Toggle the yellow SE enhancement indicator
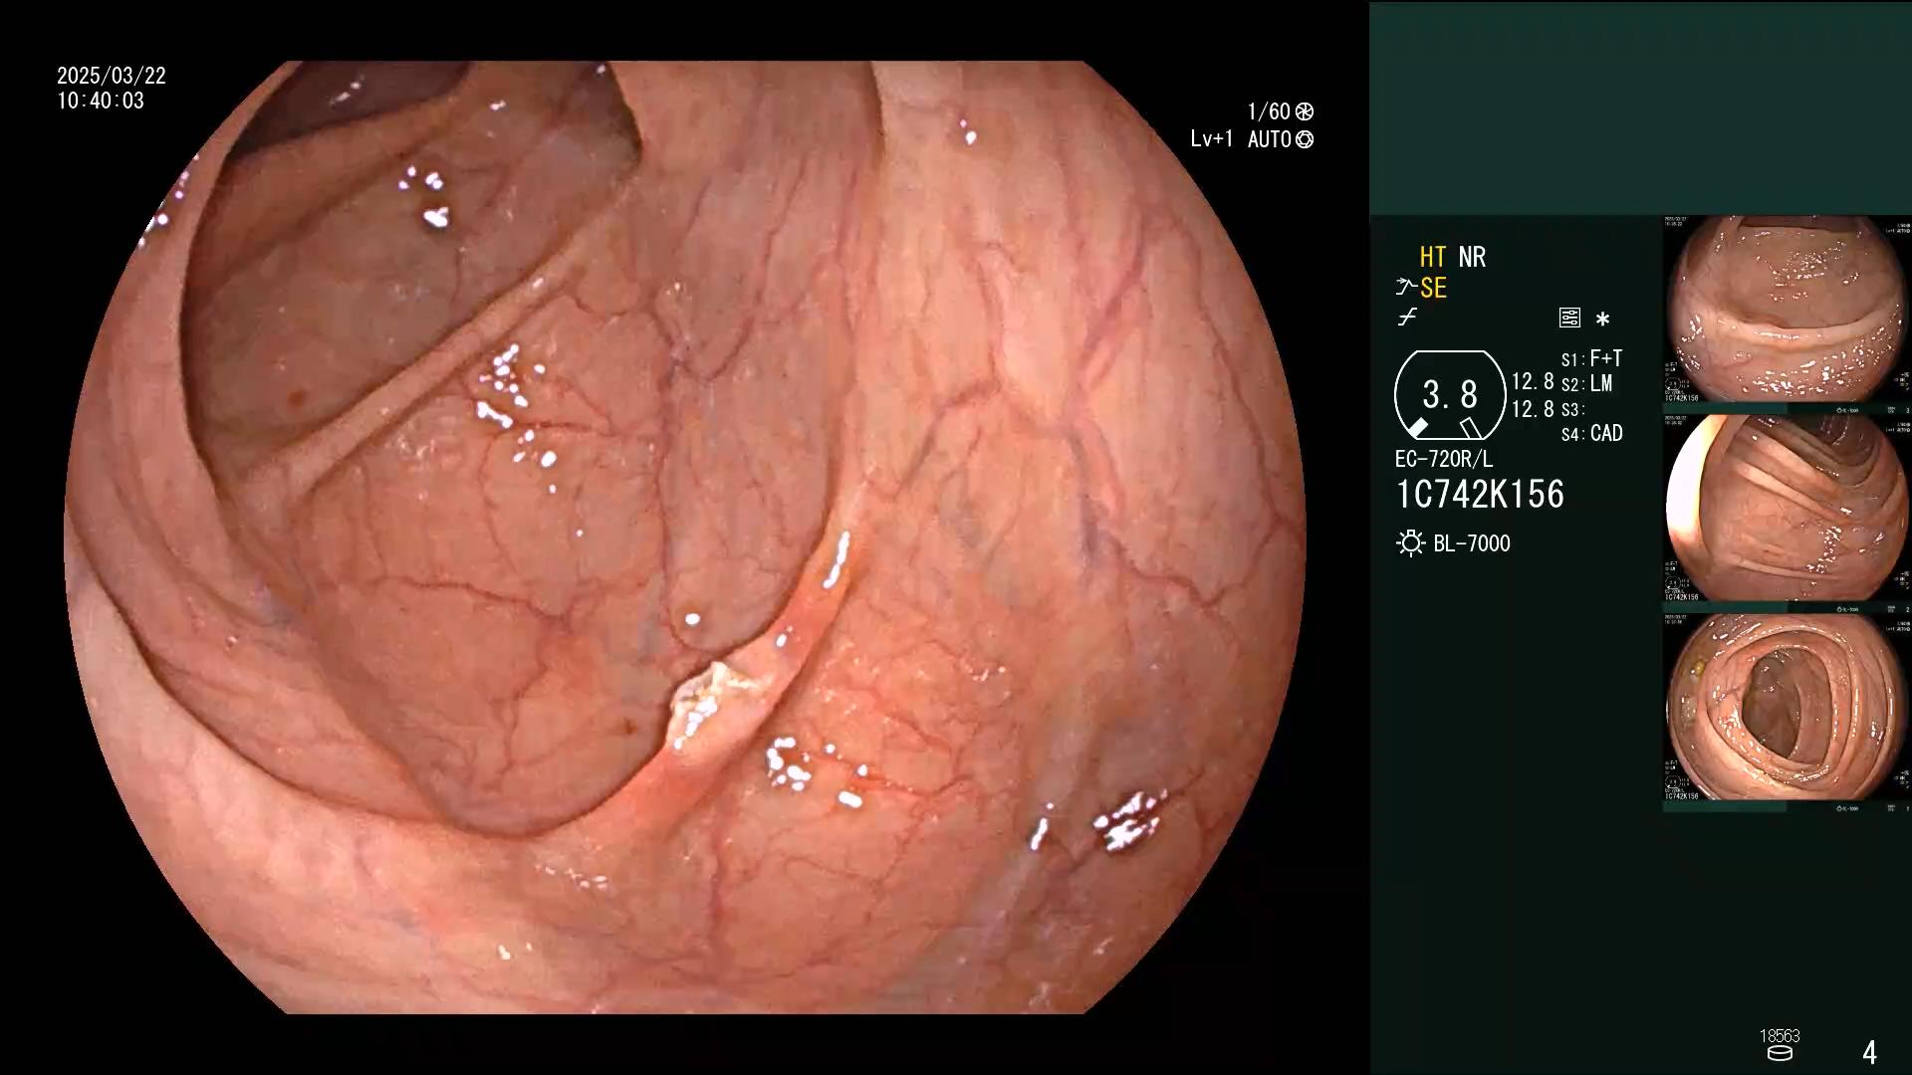1912x1075 pixels. tap(1433, 289)
